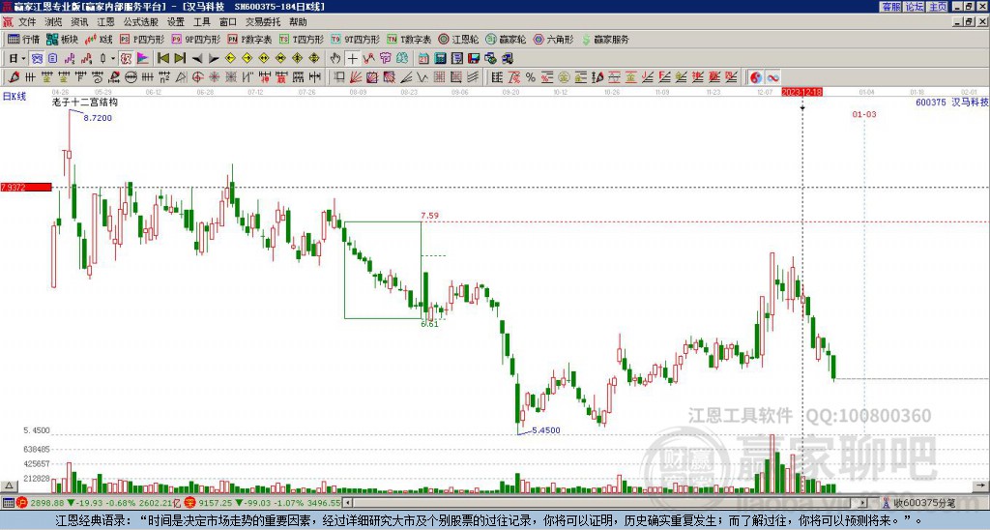Screen dimensions: 990x530
Task: Open the 工具 menu
Action: pyautogui.click(x=201, y=22)
